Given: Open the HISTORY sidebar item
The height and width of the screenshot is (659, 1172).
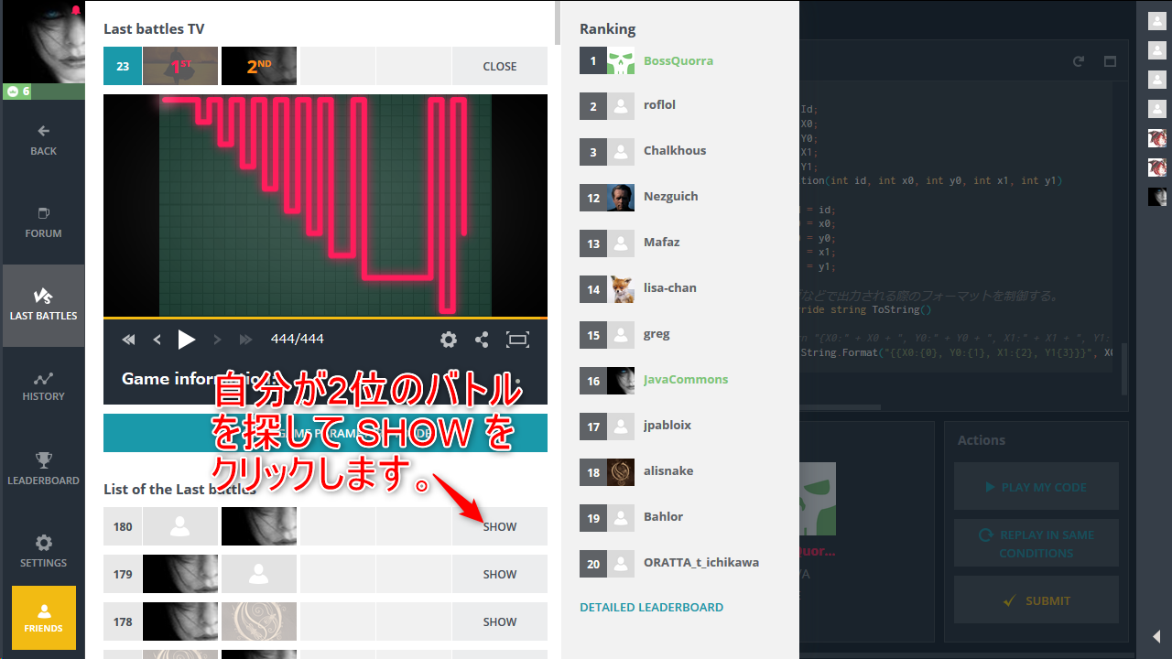Looking at the screenshot, I should click(43, 387).
